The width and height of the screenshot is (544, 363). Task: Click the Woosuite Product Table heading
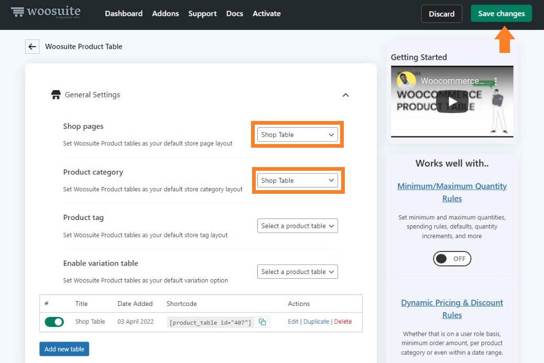click(x=84, y=47)
